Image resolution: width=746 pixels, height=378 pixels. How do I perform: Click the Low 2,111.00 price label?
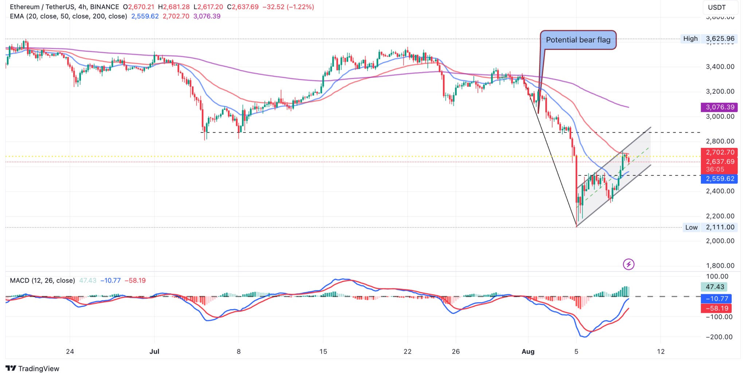(x=710, y=227)
